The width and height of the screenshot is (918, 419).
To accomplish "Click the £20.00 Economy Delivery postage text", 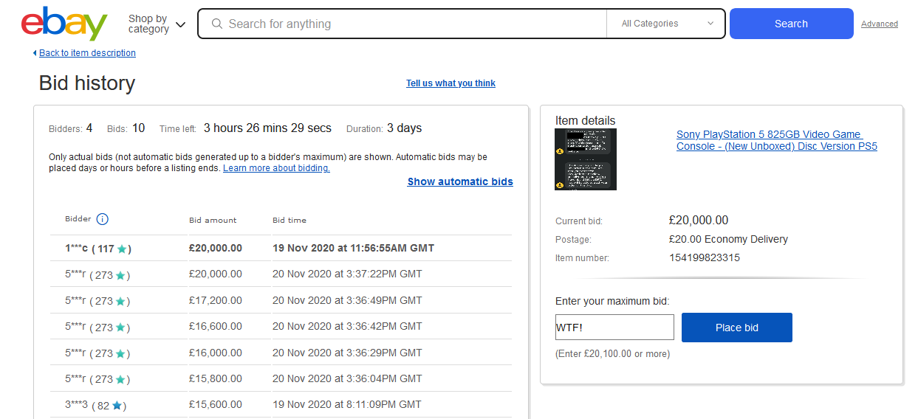I will [728, 239].
